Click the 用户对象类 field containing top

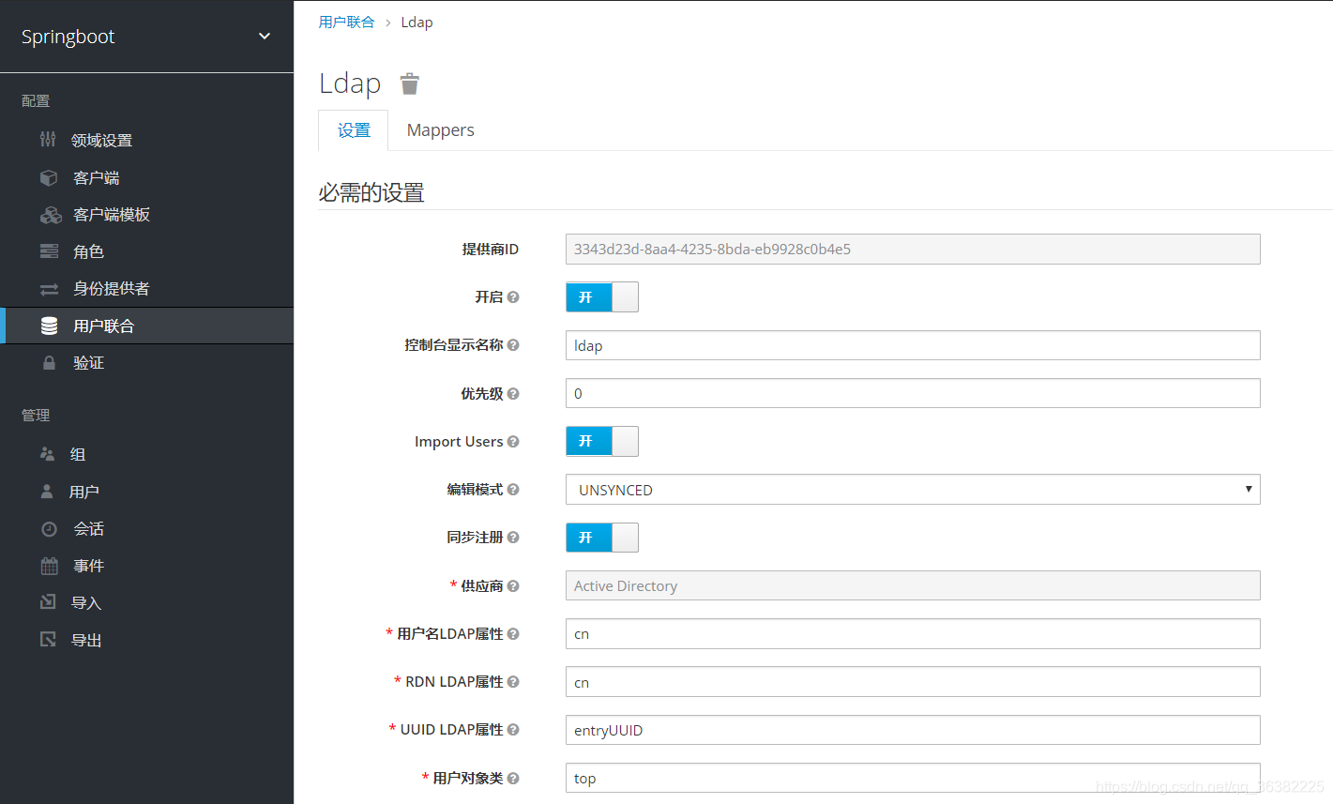[x=913, y=779]
